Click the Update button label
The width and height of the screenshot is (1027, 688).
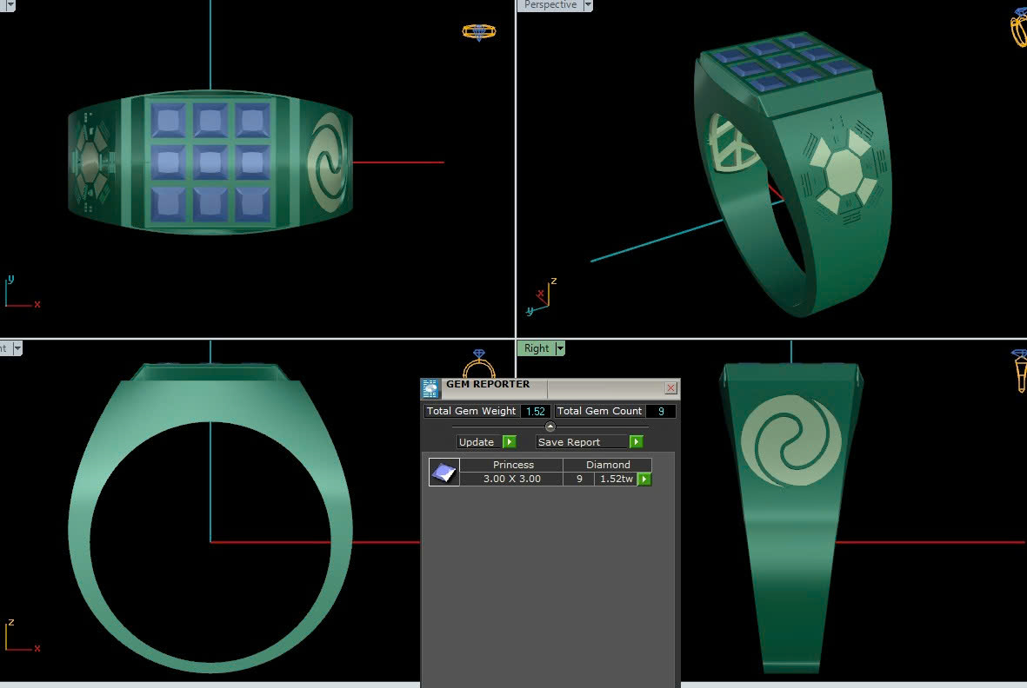[x=477, y=442]
